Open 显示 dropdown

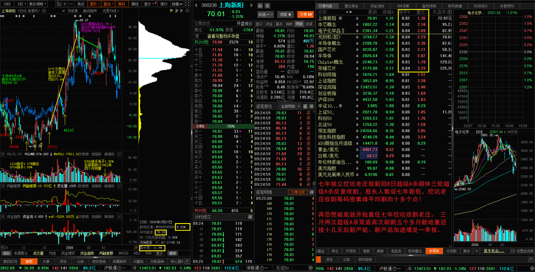pyautogui.click(x=149, y=4)
